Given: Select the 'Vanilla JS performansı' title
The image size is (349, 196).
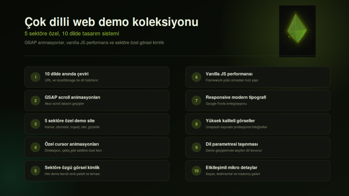Looking at the screenshot, I should pyautogui.click(x=229, y=74).
